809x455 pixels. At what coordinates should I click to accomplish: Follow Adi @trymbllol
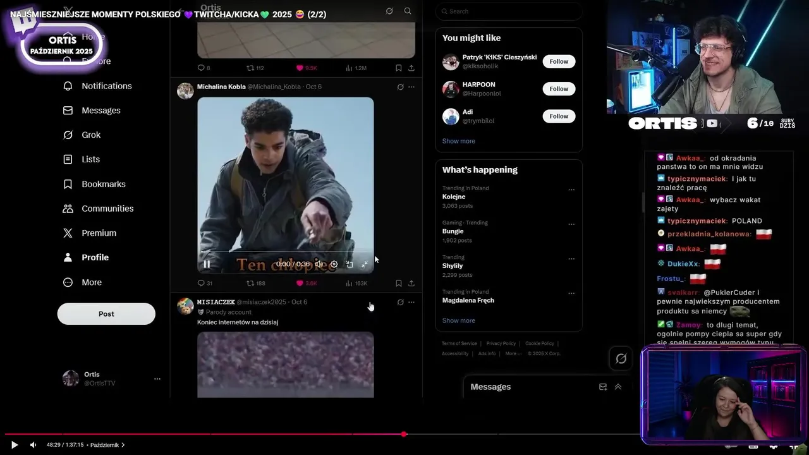tap(559, 116)
